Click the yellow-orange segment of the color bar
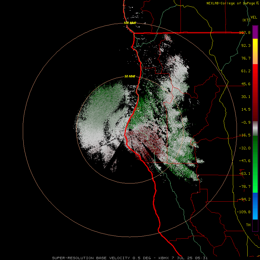260x260 pixels. [x=255, y=51]
